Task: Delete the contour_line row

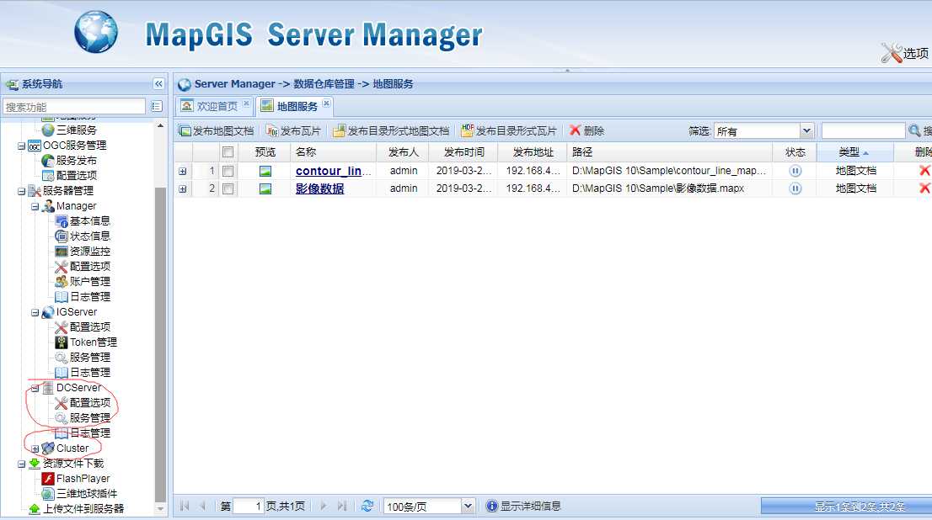Action: click(924, 171)
